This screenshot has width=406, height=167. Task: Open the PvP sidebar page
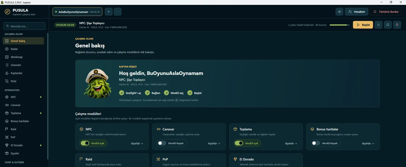click(23, 137)
